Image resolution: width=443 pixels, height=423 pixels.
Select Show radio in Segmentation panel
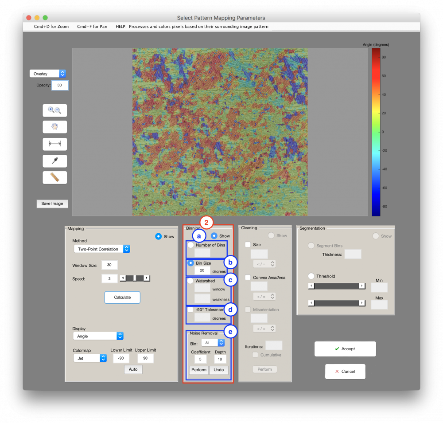coord(376,236)
